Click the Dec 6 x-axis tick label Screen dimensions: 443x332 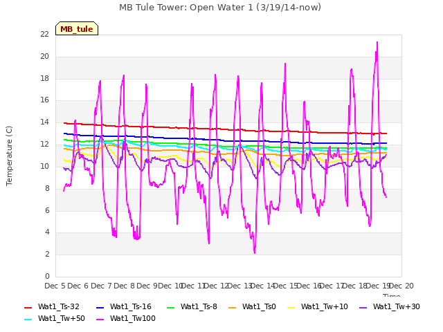78,286
